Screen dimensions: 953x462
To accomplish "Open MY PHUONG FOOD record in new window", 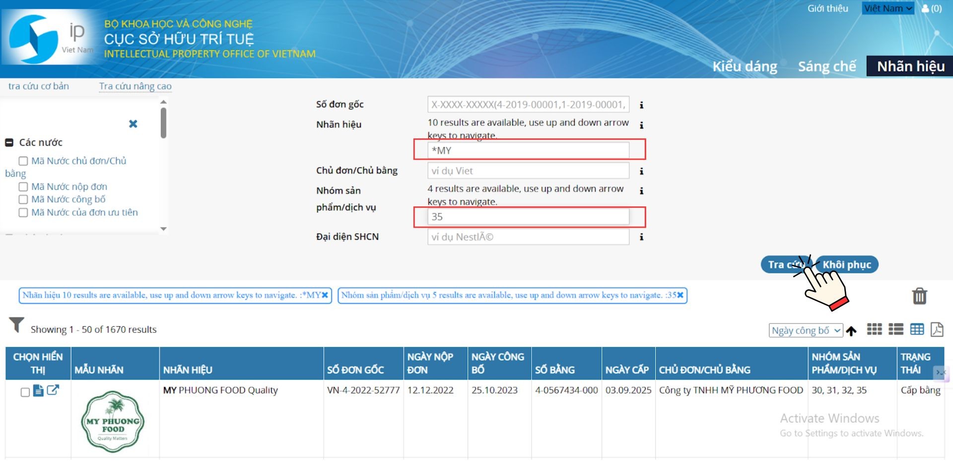I will 53,391.
